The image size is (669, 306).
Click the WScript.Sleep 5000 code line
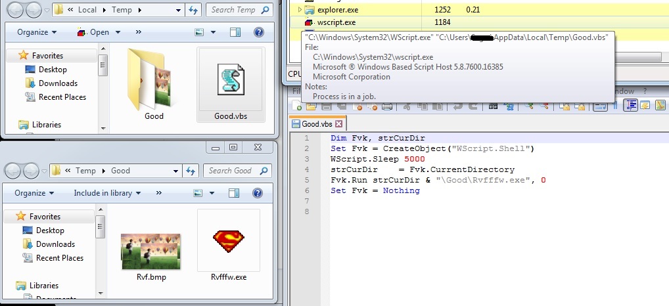[x=378, y=159]
